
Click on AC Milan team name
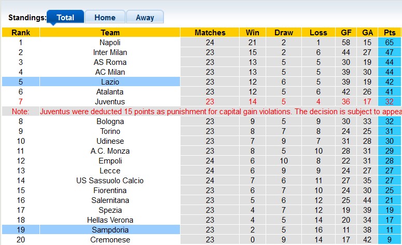(x=110, y=72)
